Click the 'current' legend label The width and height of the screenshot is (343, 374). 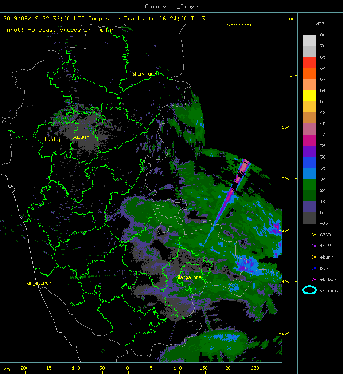click(329, 290)
